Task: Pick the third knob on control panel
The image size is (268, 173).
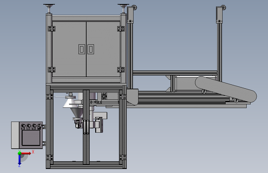Action: (x=34, y=127)
